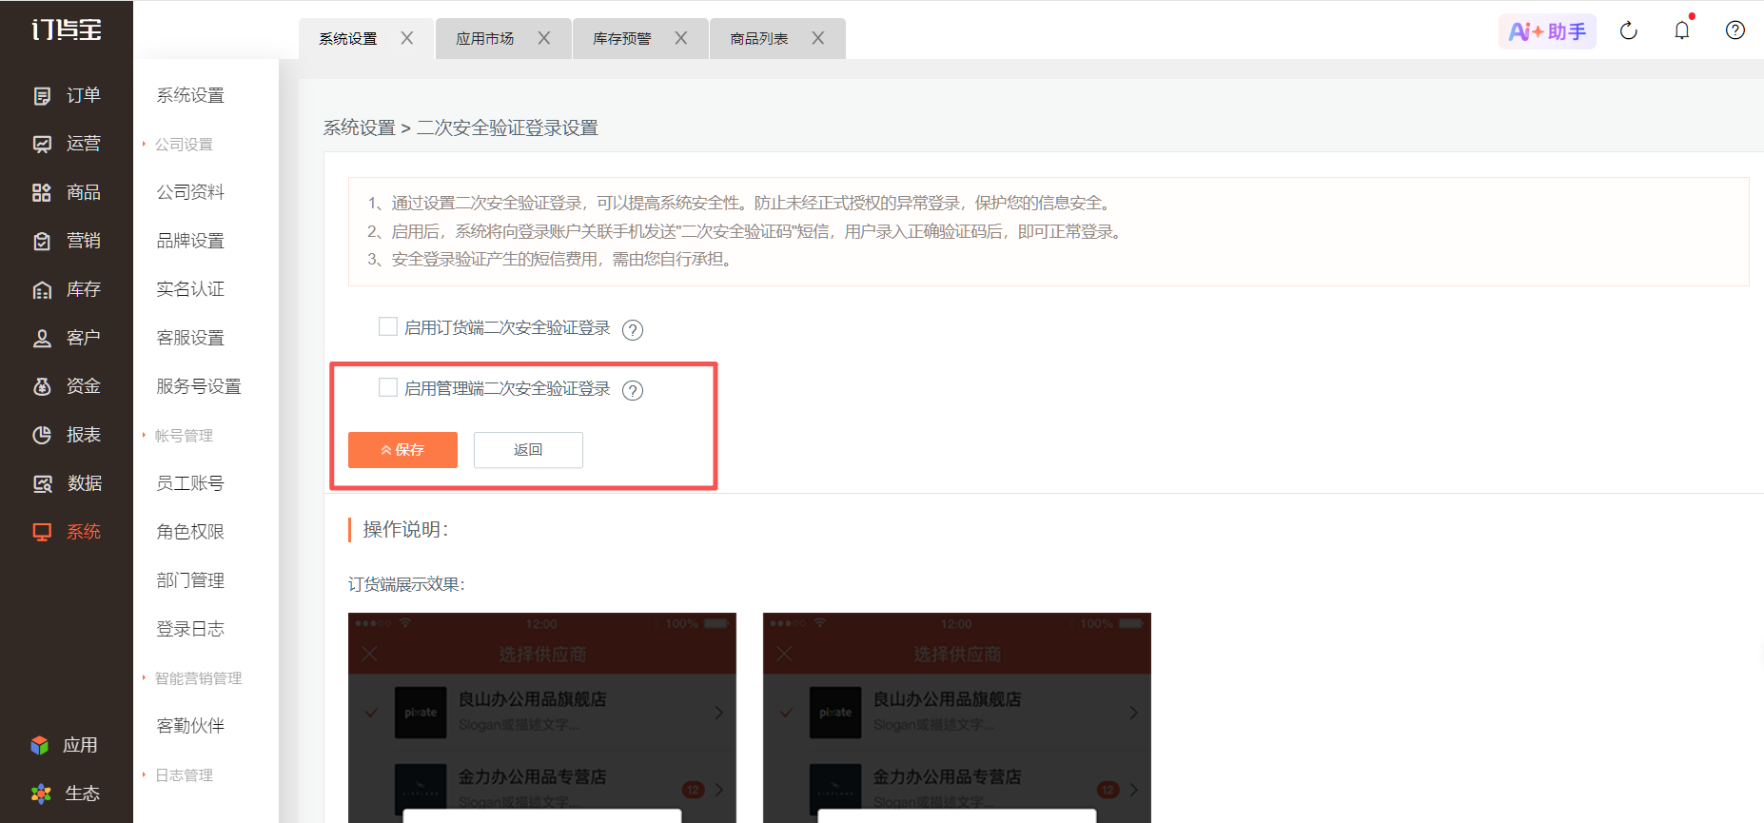This screenshot has width=1764, height=823.
Task: Open the help question-mark icon in top bar
Action: coord(1735,30)
